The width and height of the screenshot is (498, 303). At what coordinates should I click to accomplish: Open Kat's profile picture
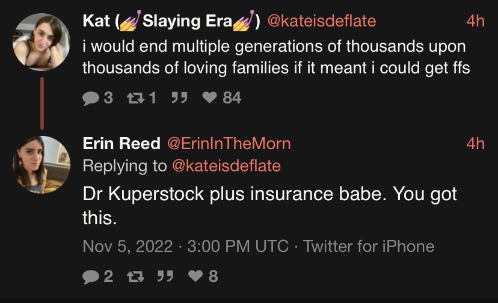[x=42, y=40]
